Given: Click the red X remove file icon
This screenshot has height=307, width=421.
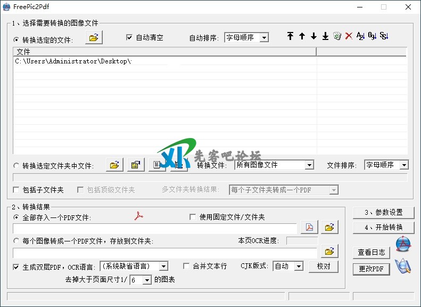Looking at the screenshot, I should (x=349, y=36).
